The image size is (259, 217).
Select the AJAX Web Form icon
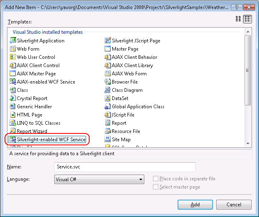pyautogui.click(x=108, y=73)
